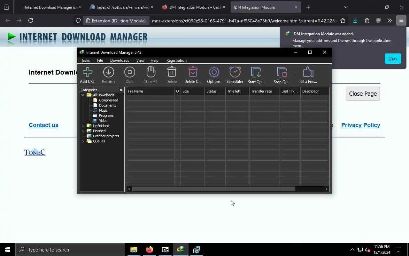Click the Delete trash icon
Screen dimensions: 409x256
pos(172,72)
